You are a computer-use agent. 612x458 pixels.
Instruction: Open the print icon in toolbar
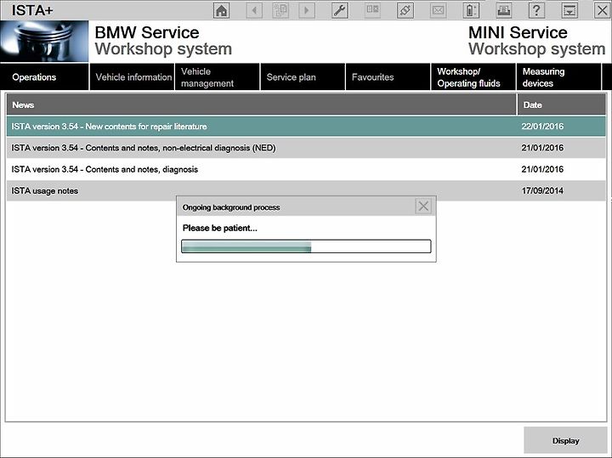pos(503,10)
